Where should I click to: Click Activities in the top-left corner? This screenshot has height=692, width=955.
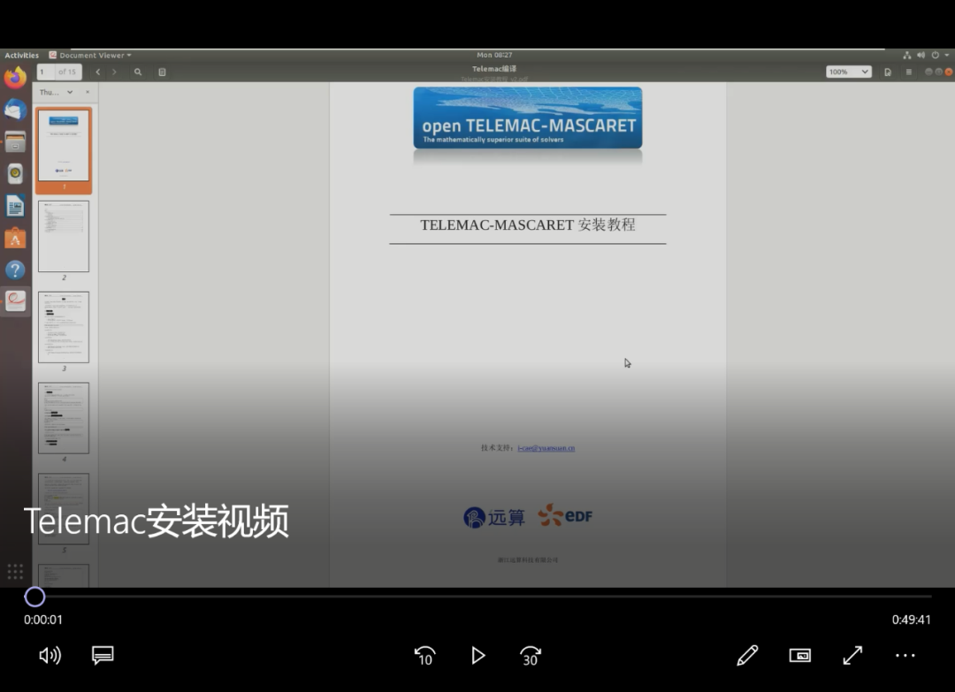click(x=21, y=54)
